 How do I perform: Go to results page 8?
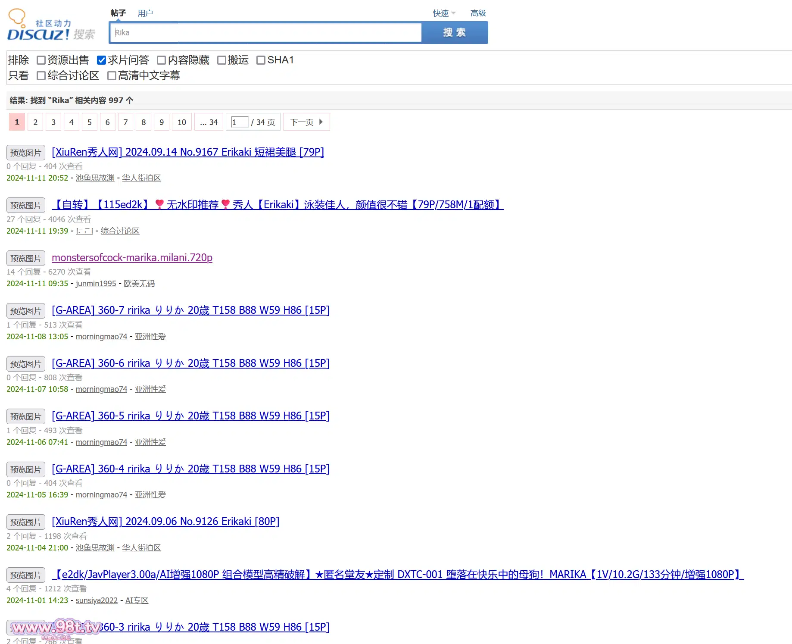[143, 122]
